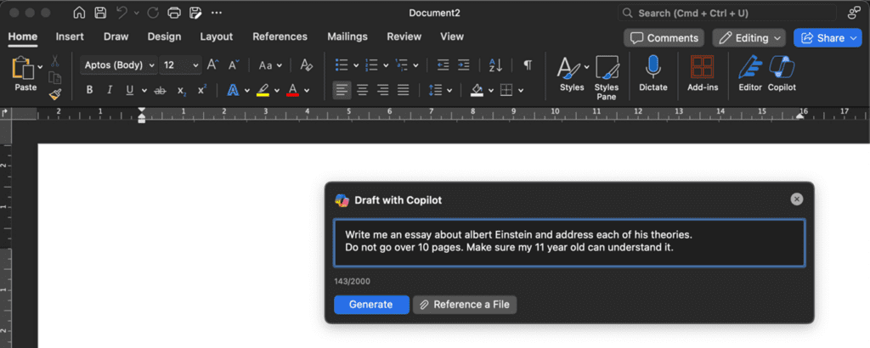Screen dimensions: 870x348
Task: Switch to the Design tab
Action: pyautogui.click(x=164, y=36)
